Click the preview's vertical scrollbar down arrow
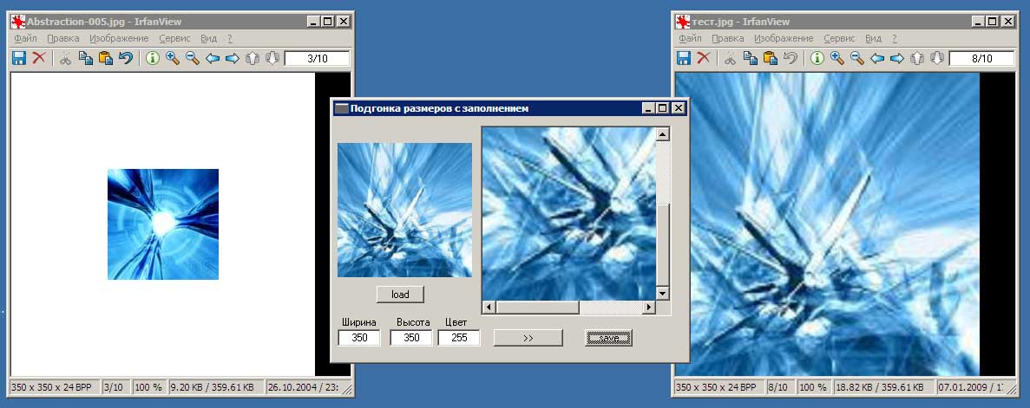Viewport: 1030px width, 408px height. tap(662, 294)
